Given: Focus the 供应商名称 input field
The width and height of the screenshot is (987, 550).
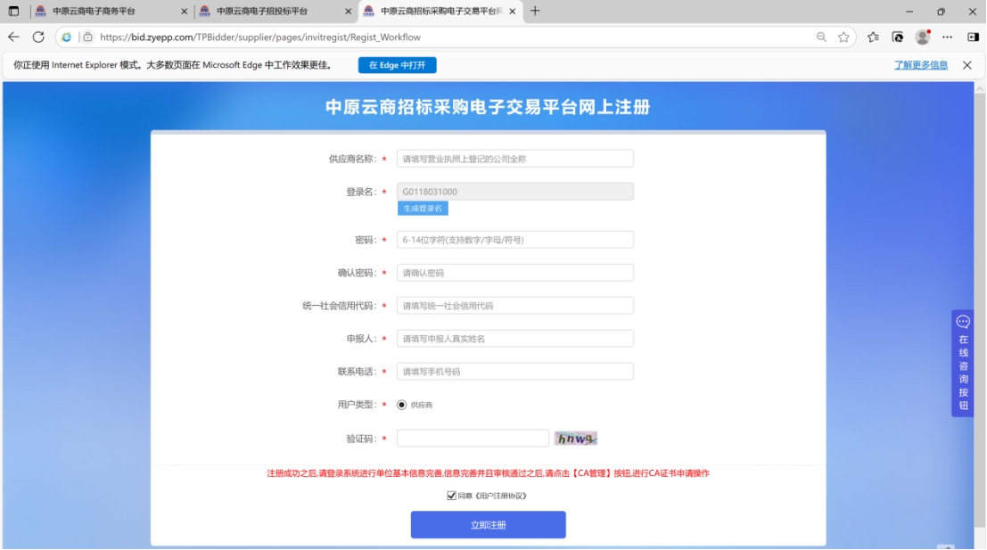Looking at the screenshot, I should [x=515, y=159].
